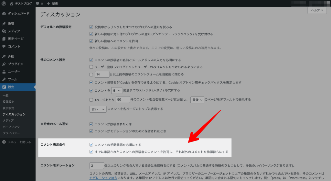Toggle ピンバック・トラックバック受け付け checkbox
The width and height of the screenshot is (331, 181).
pyautogui.click(x=91, y=34)
